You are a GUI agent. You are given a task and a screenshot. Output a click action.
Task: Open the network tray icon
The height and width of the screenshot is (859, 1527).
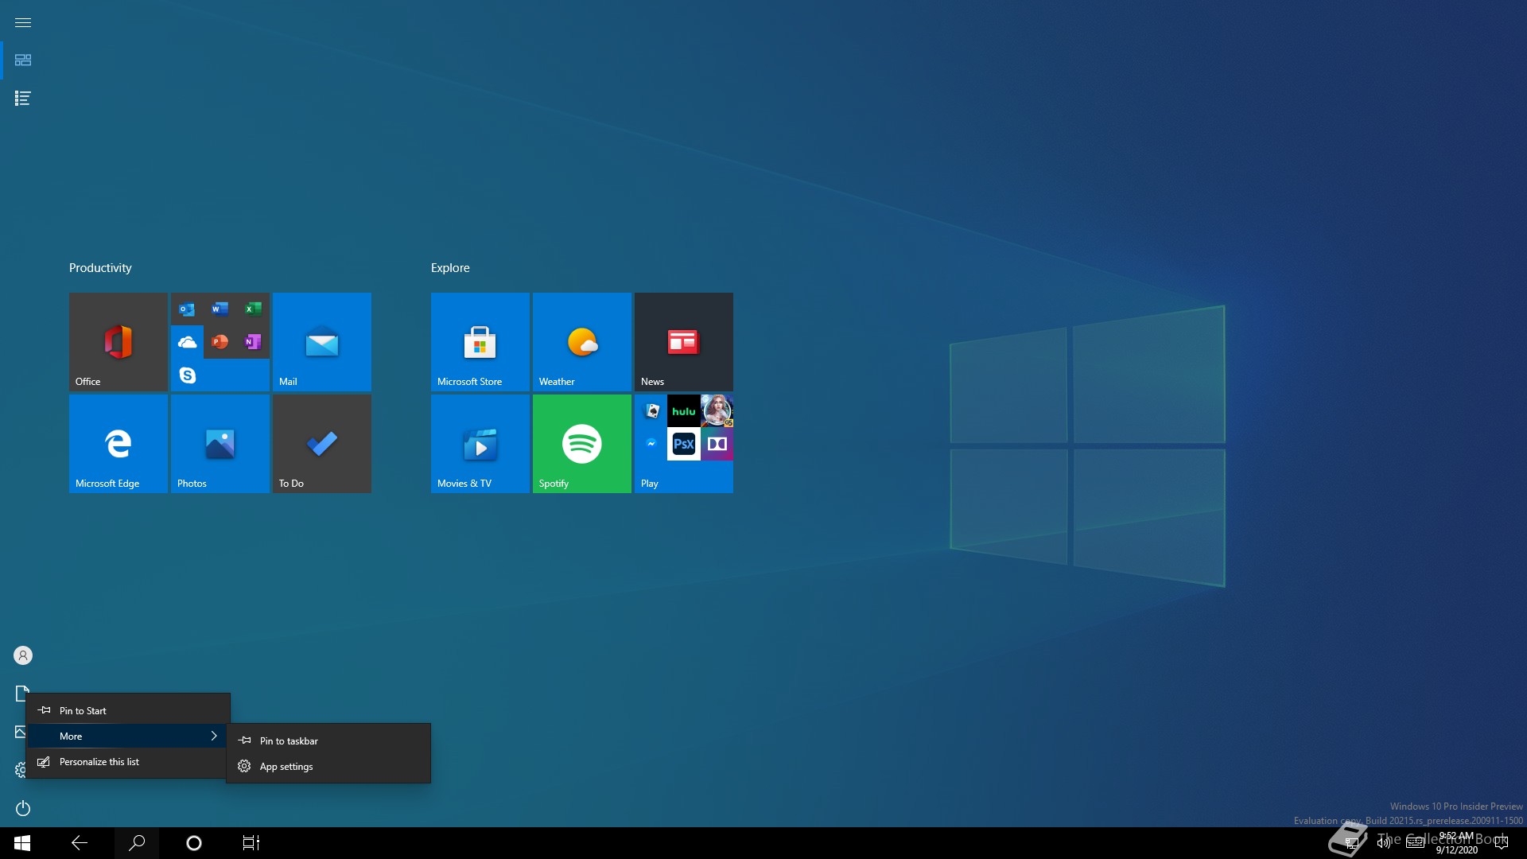click(x=1352, y=843)
